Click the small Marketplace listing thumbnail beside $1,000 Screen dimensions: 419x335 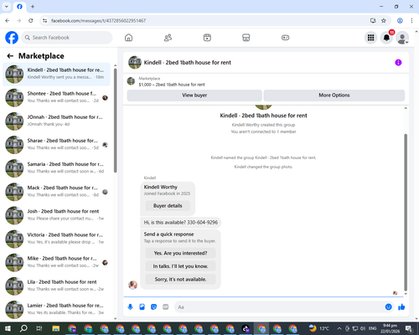coord(131,81)
